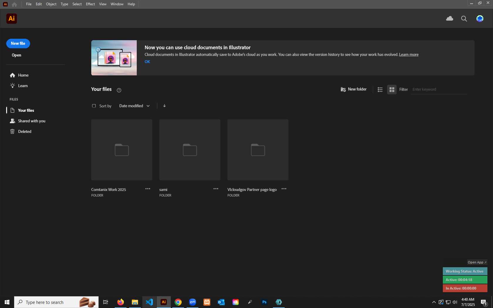The height and width of the screenshot is (308, 493).
Task: Open the Object menu
Action: click(x=51, y=4)
